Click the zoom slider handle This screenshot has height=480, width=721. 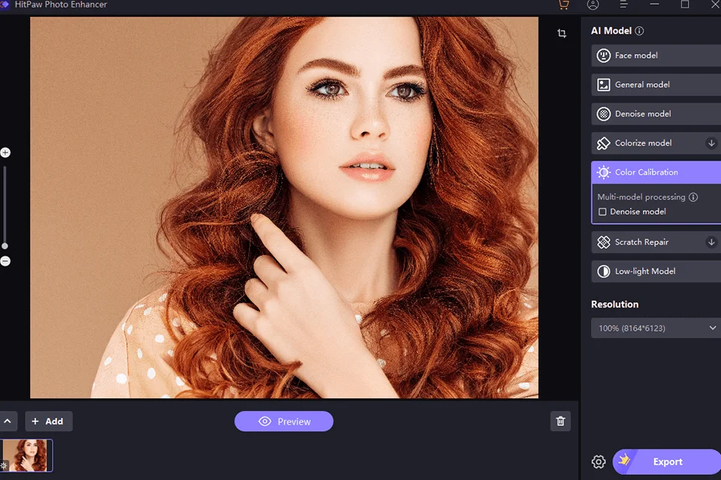pos(5,246)
